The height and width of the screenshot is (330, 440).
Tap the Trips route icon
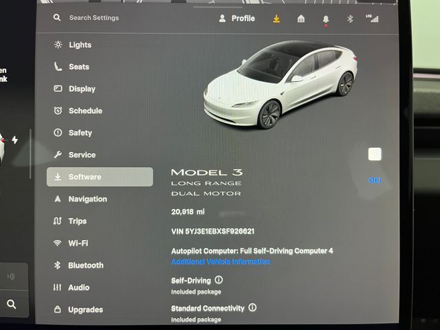[57, 221]
